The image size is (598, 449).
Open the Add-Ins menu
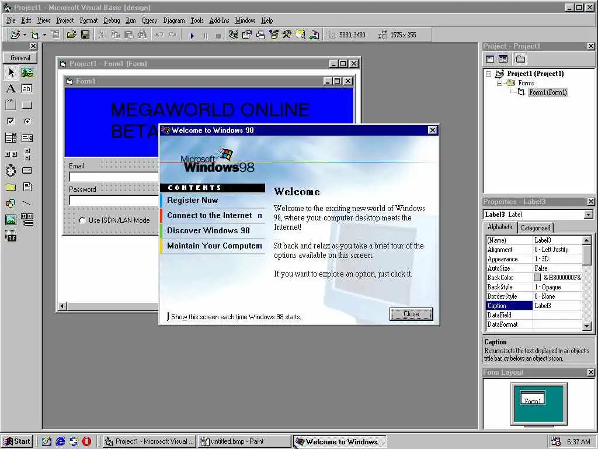click(x=220, y=20)
